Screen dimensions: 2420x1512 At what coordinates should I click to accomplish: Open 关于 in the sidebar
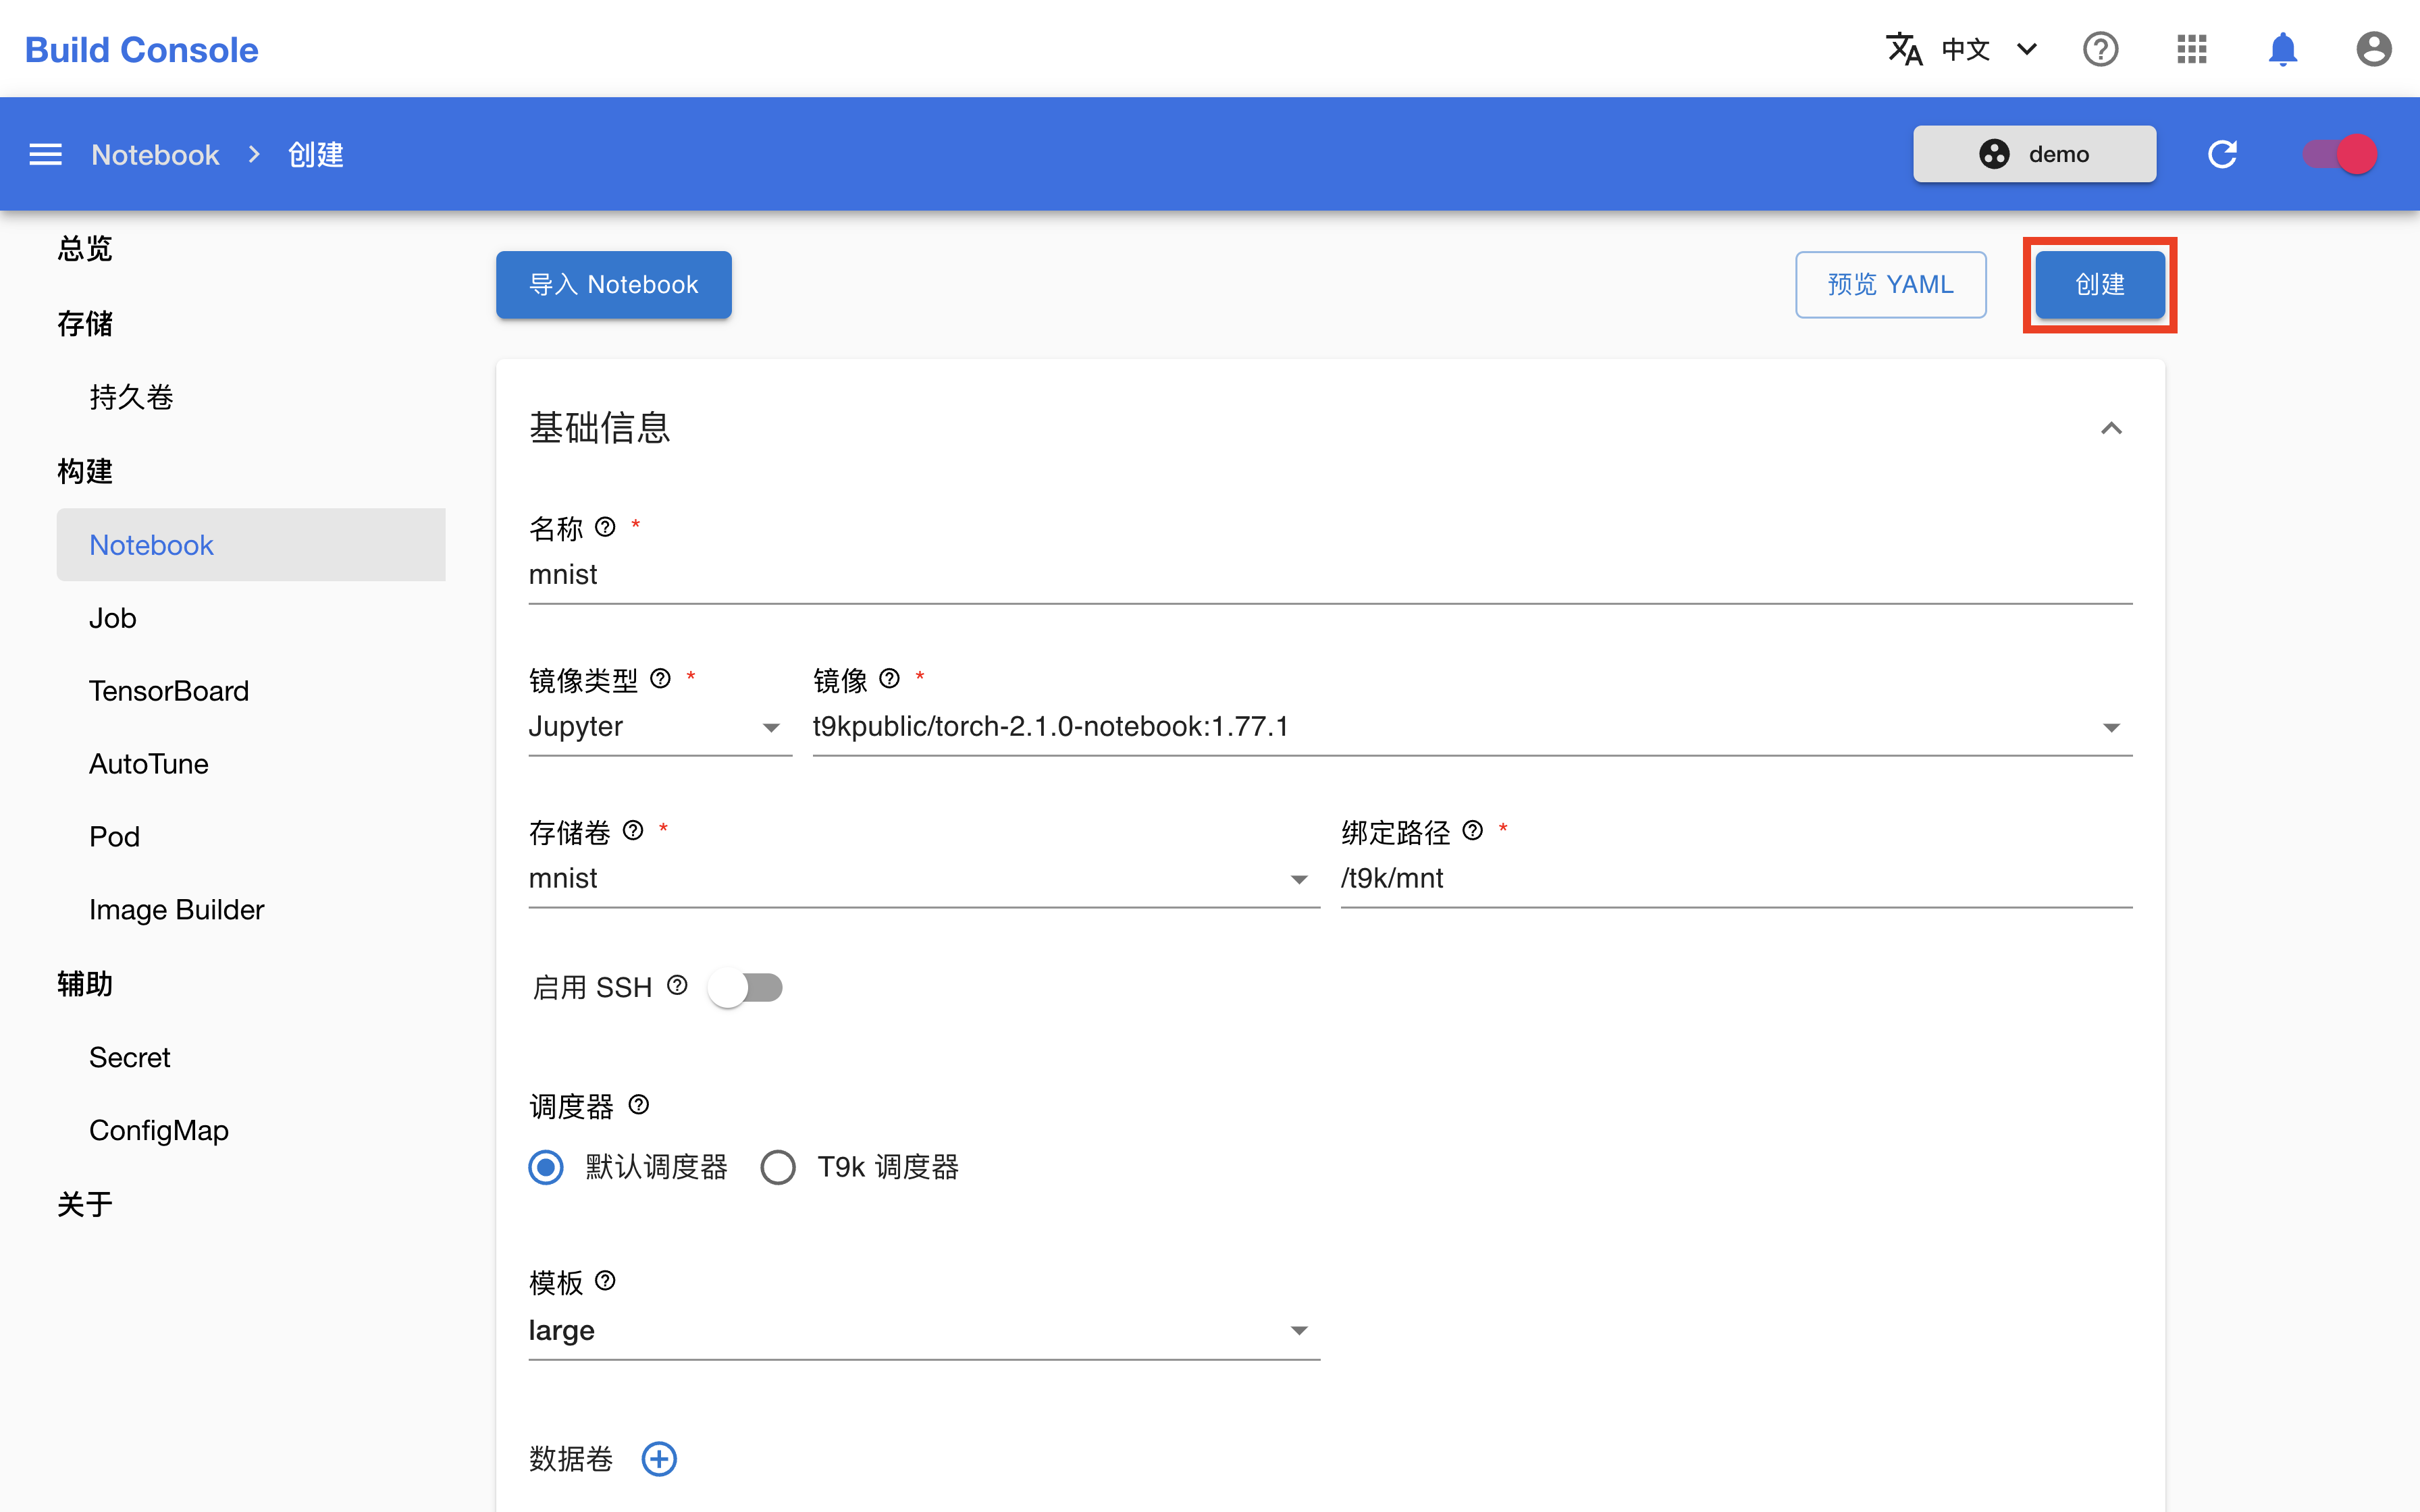pyautogui.click(x=85, y=1205)
